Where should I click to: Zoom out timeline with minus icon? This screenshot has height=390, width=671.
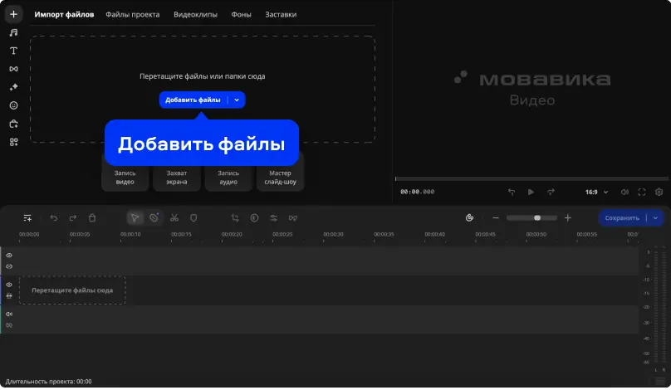click(x=496, y=218)
